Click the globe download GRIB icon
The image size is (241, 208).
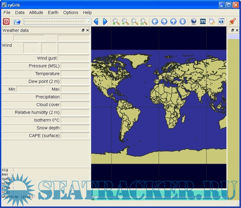(194, 21)
